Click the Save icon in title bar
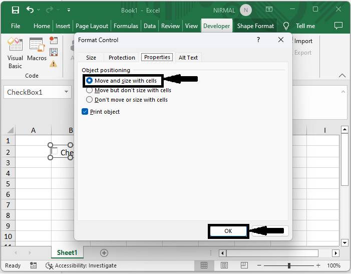The height and width of the screenshot is (274, 351). coord(16,10)
